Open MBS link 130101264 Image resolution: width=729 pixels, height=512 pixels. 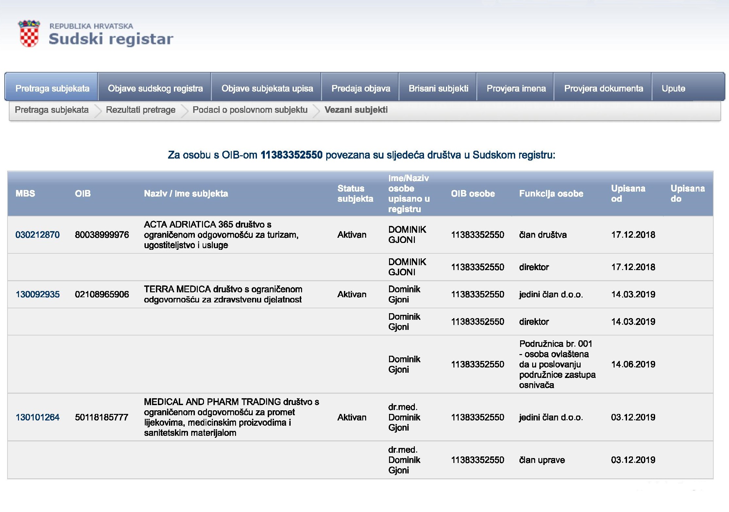(38, 417)
